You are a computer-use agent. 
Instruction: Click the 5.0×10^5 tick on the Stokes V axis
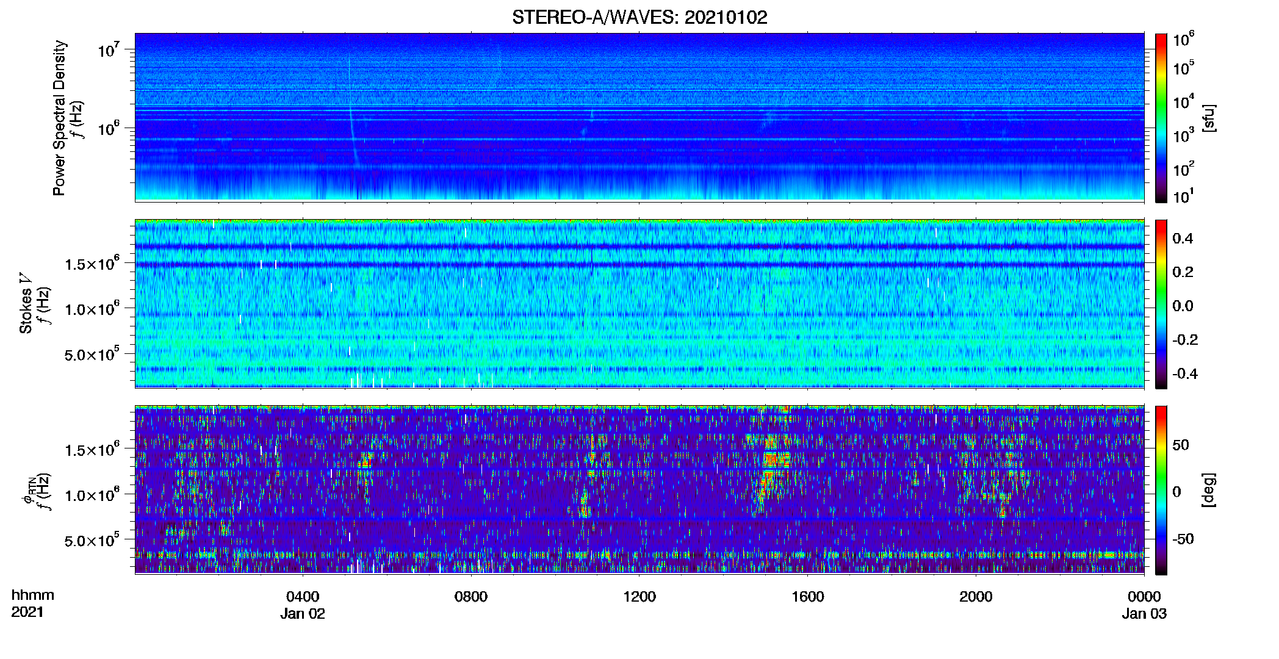click(x=92, y=354)
